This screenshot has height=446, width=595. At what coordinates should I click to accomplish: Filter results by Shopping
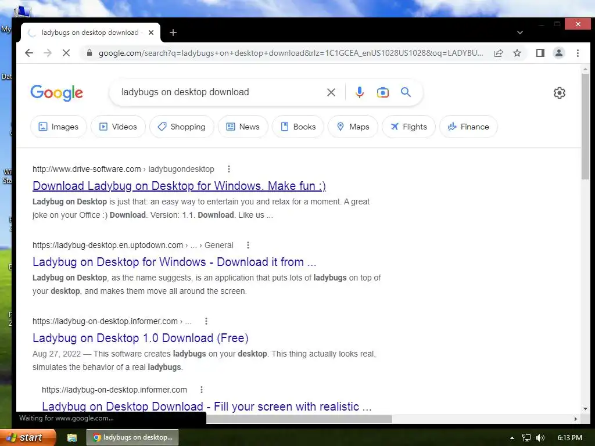182,127
